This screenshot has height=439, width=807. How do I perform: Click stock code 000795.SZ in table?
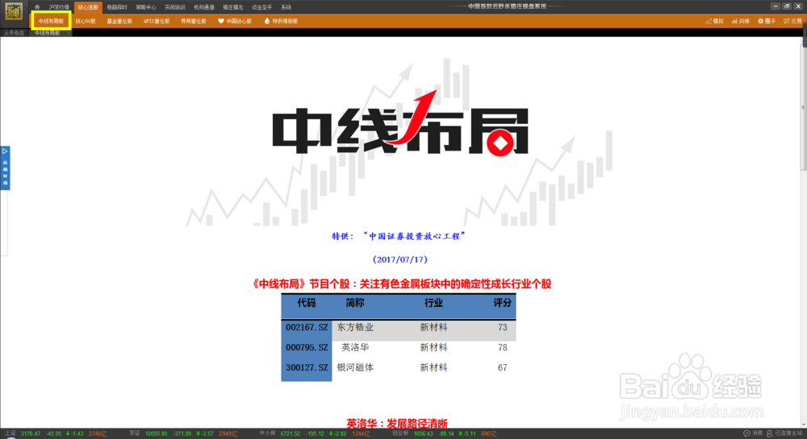point(307,348)
